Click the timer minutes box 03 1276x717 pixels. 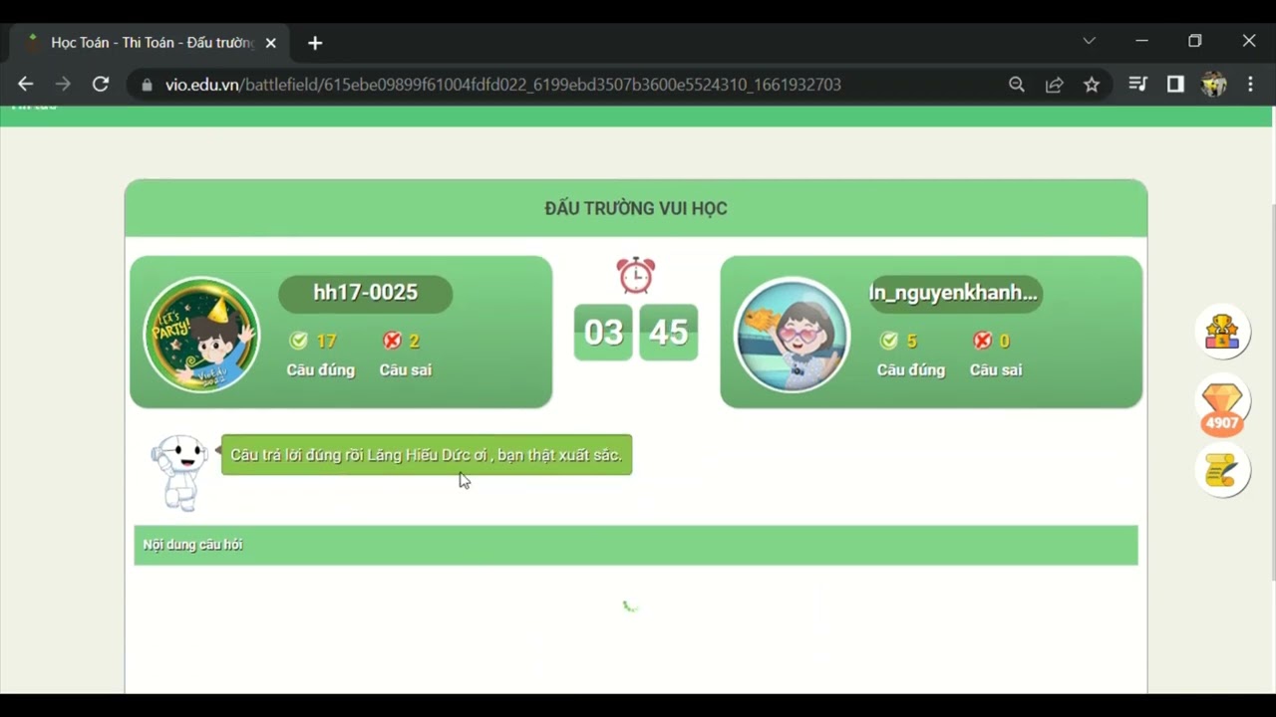coord(603,332)
